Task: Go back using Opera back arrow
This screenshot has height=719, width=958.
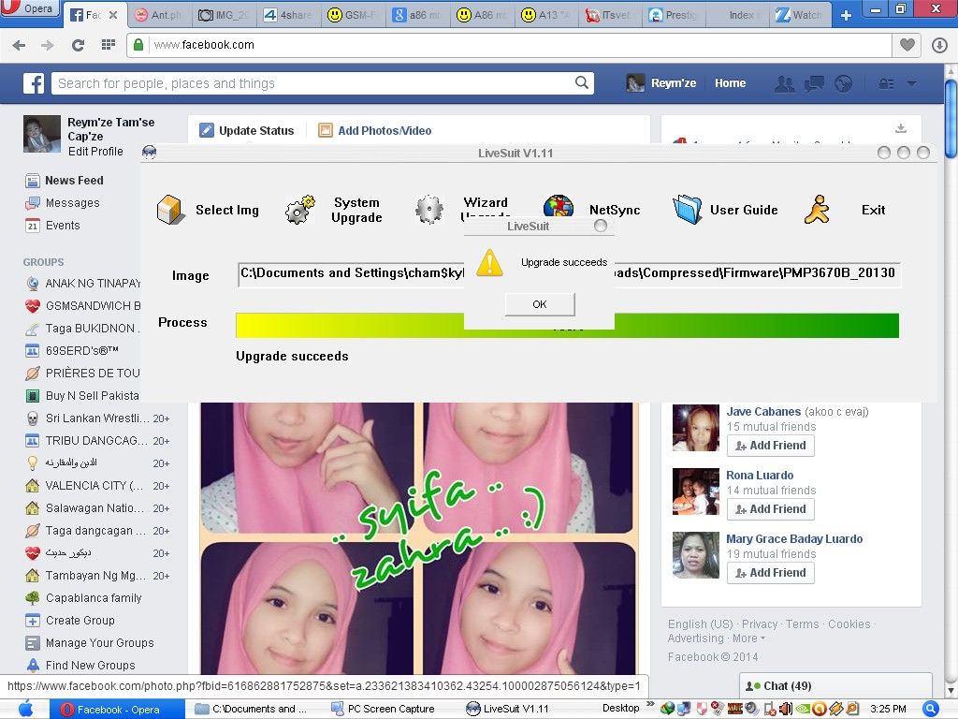Action: pyautogui.click(x=19, y=45)
